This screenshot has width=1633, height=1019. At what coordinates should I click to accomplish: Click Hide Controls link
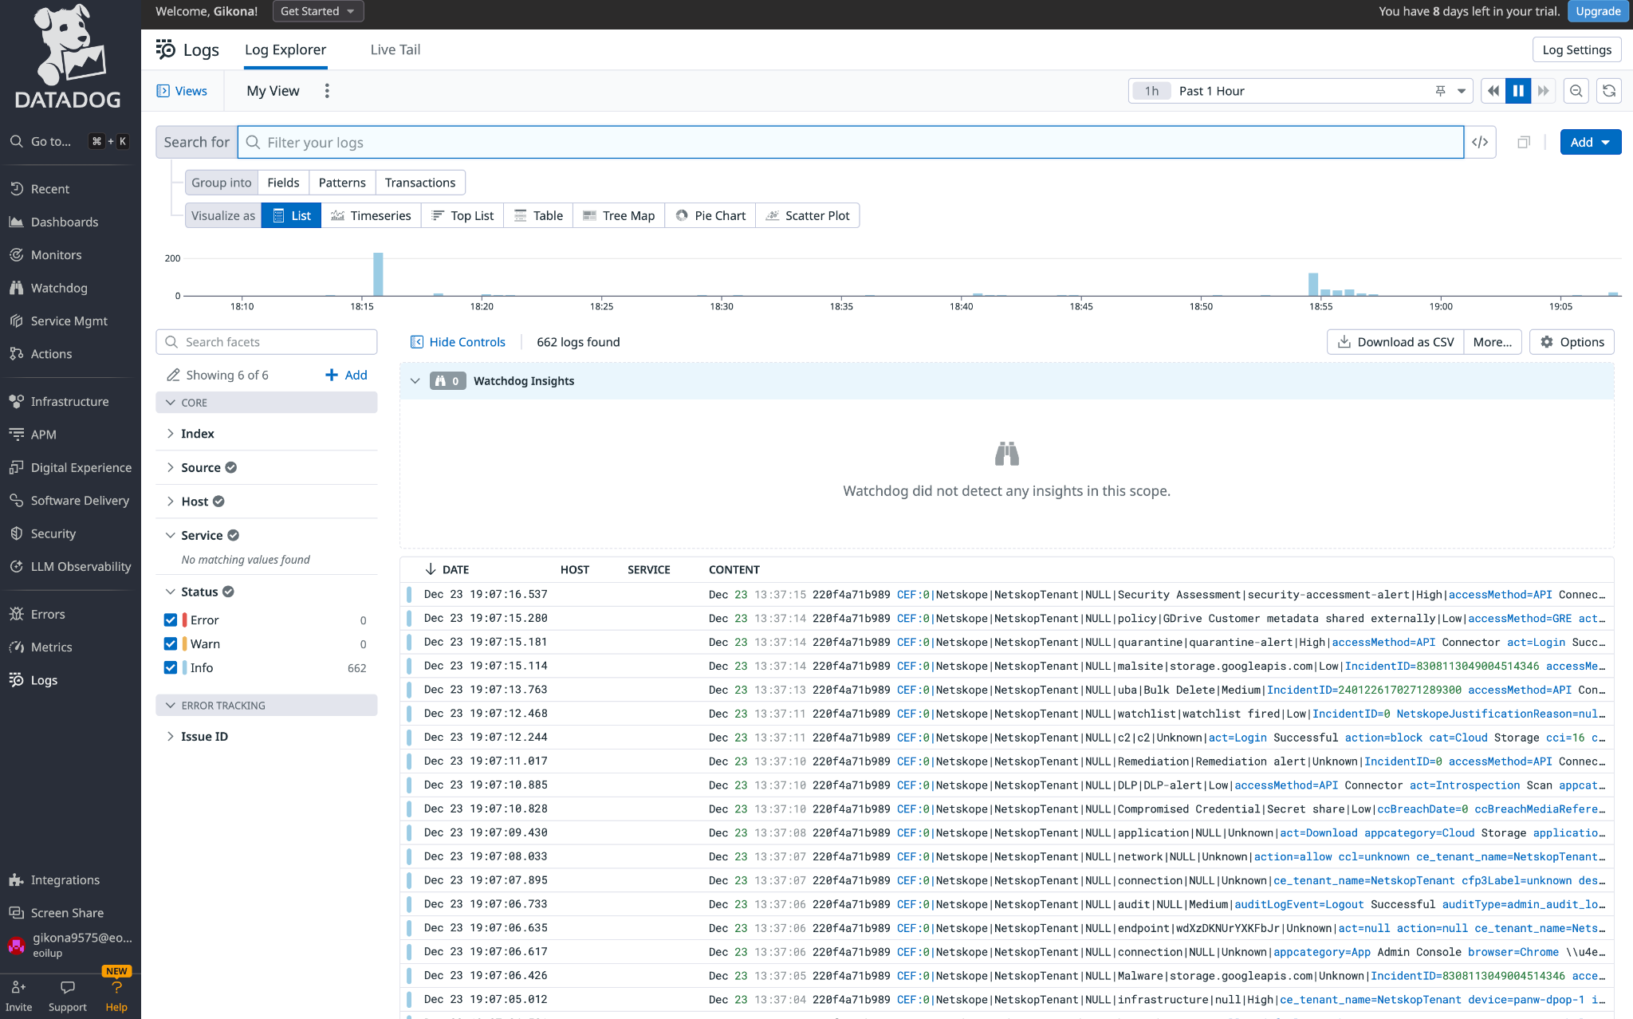pos(458,342)
